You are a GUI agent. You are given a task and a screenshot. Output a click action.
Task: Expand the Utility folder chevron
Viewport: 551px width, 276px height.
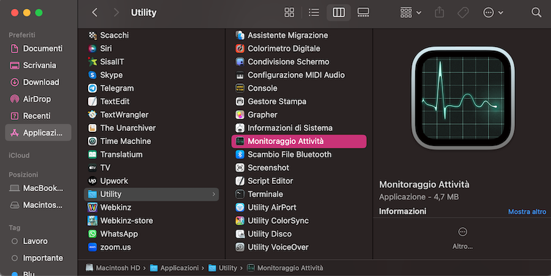213,194
